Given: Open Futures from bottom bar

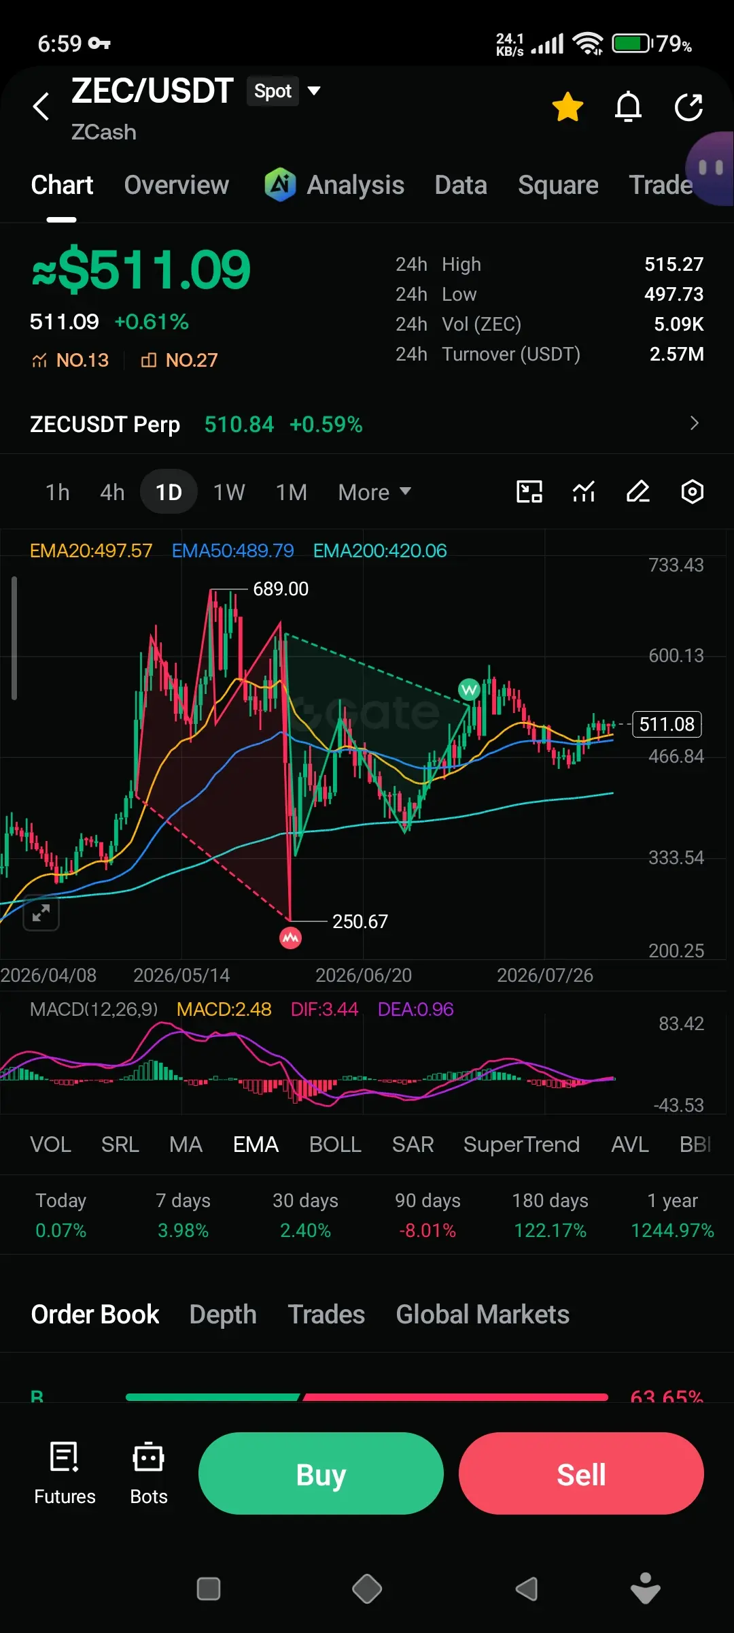Looking at the screenshot, I should coord(65,1473).
